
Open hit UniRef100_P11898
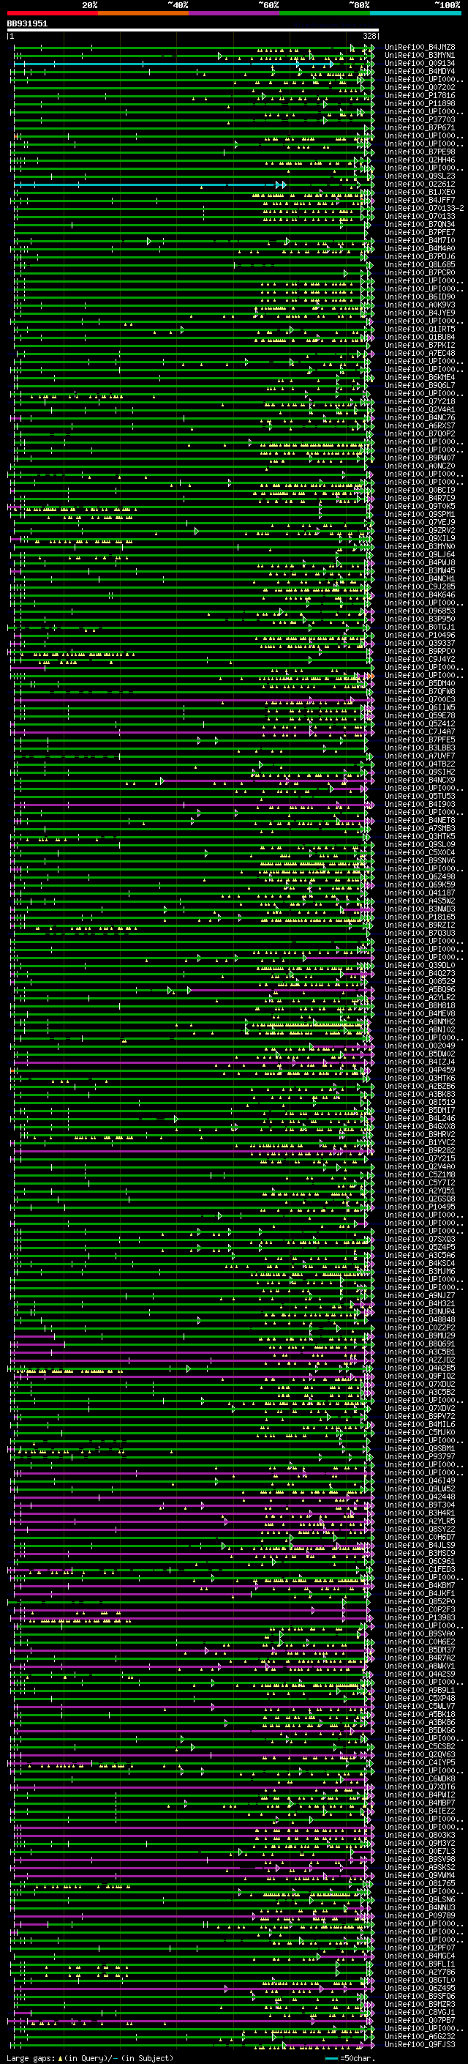[x=420, y=103]
